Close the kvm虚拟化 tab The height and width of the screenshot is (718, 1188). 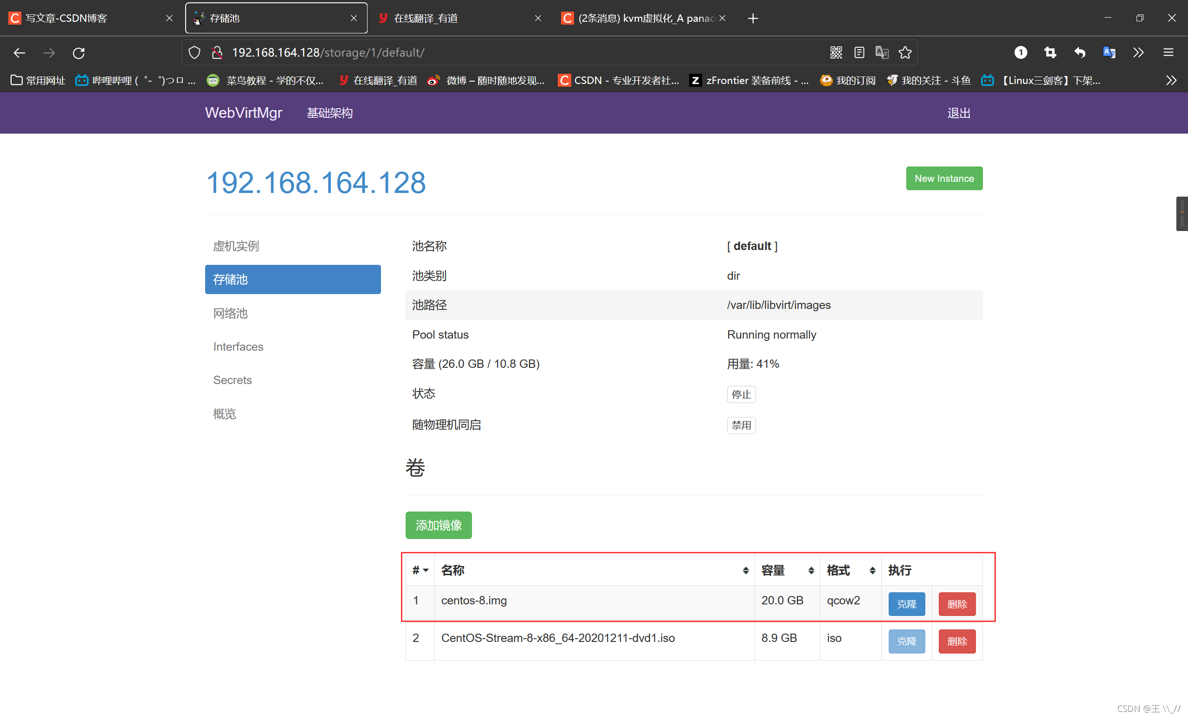click(x=722, y=18)
